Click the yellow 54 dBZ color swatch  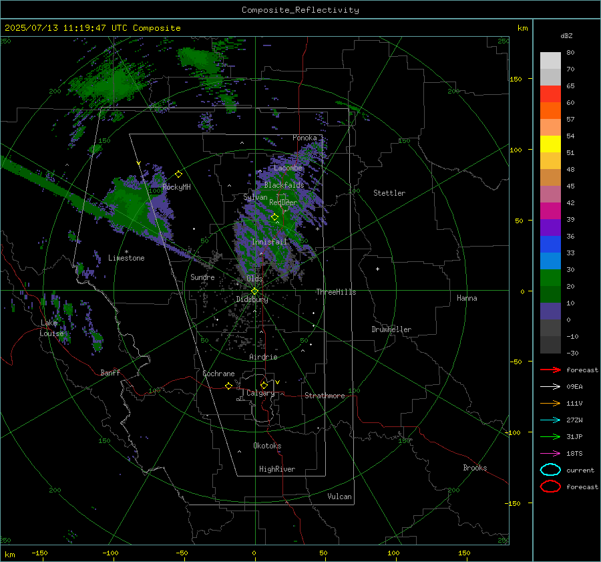(x=550, y=144)
